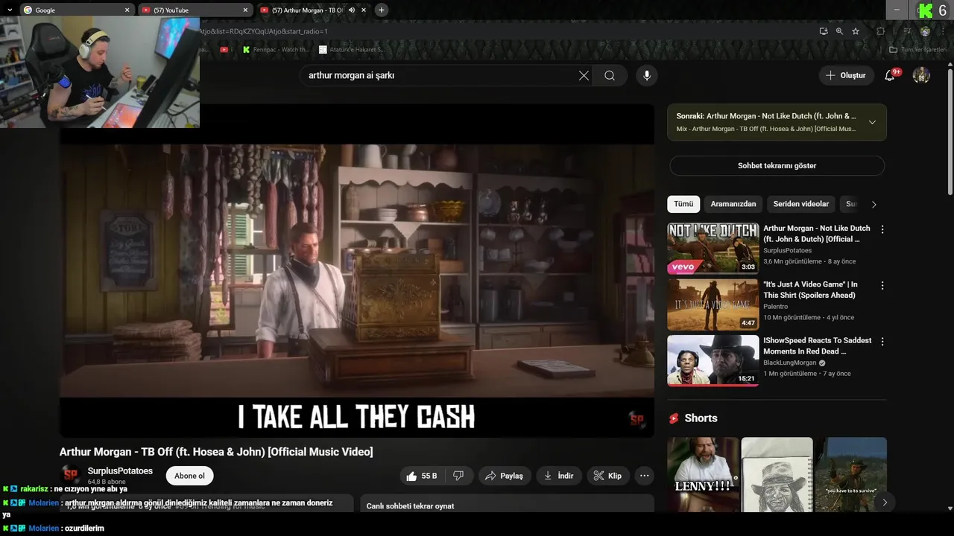954x536 pixels.
Task: Close the (57) YouTube tab
Action: click(245, 10)
